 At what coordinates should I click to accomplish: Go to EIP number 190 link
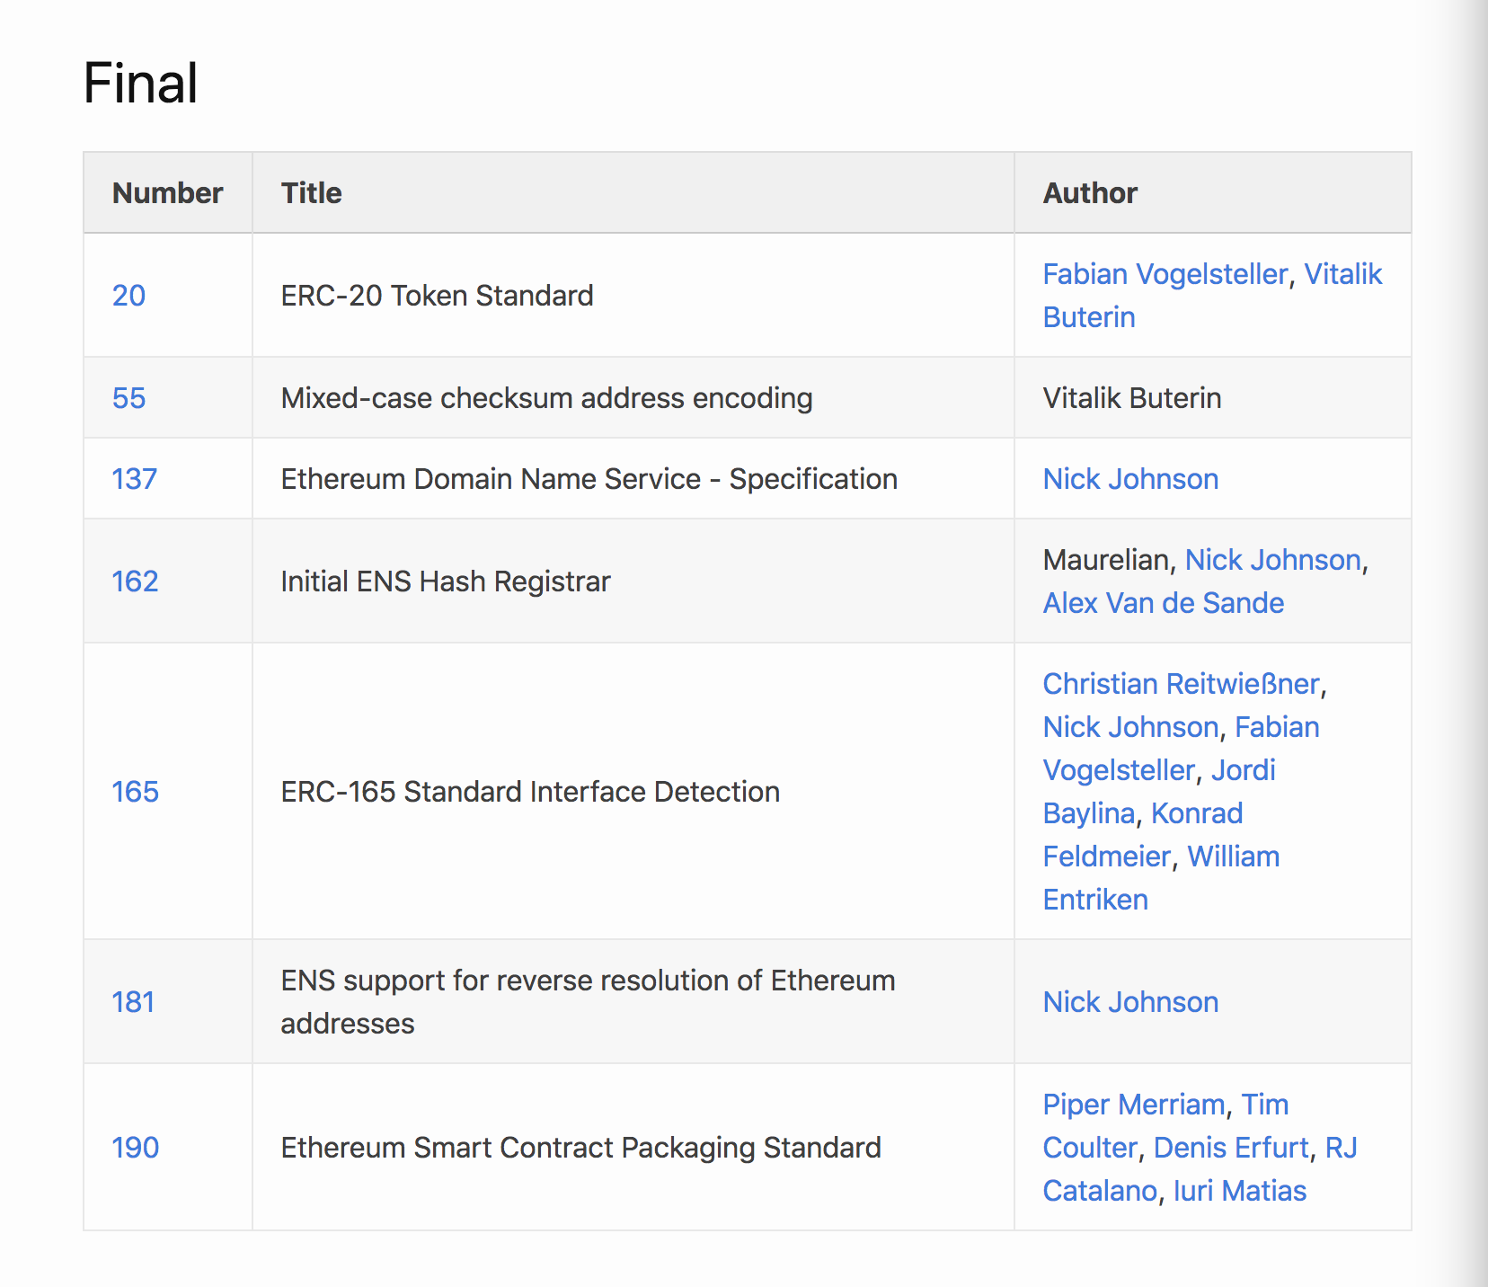135,1148
